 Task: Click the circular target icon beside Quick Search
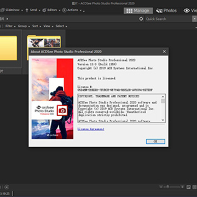tap(141, 19)
